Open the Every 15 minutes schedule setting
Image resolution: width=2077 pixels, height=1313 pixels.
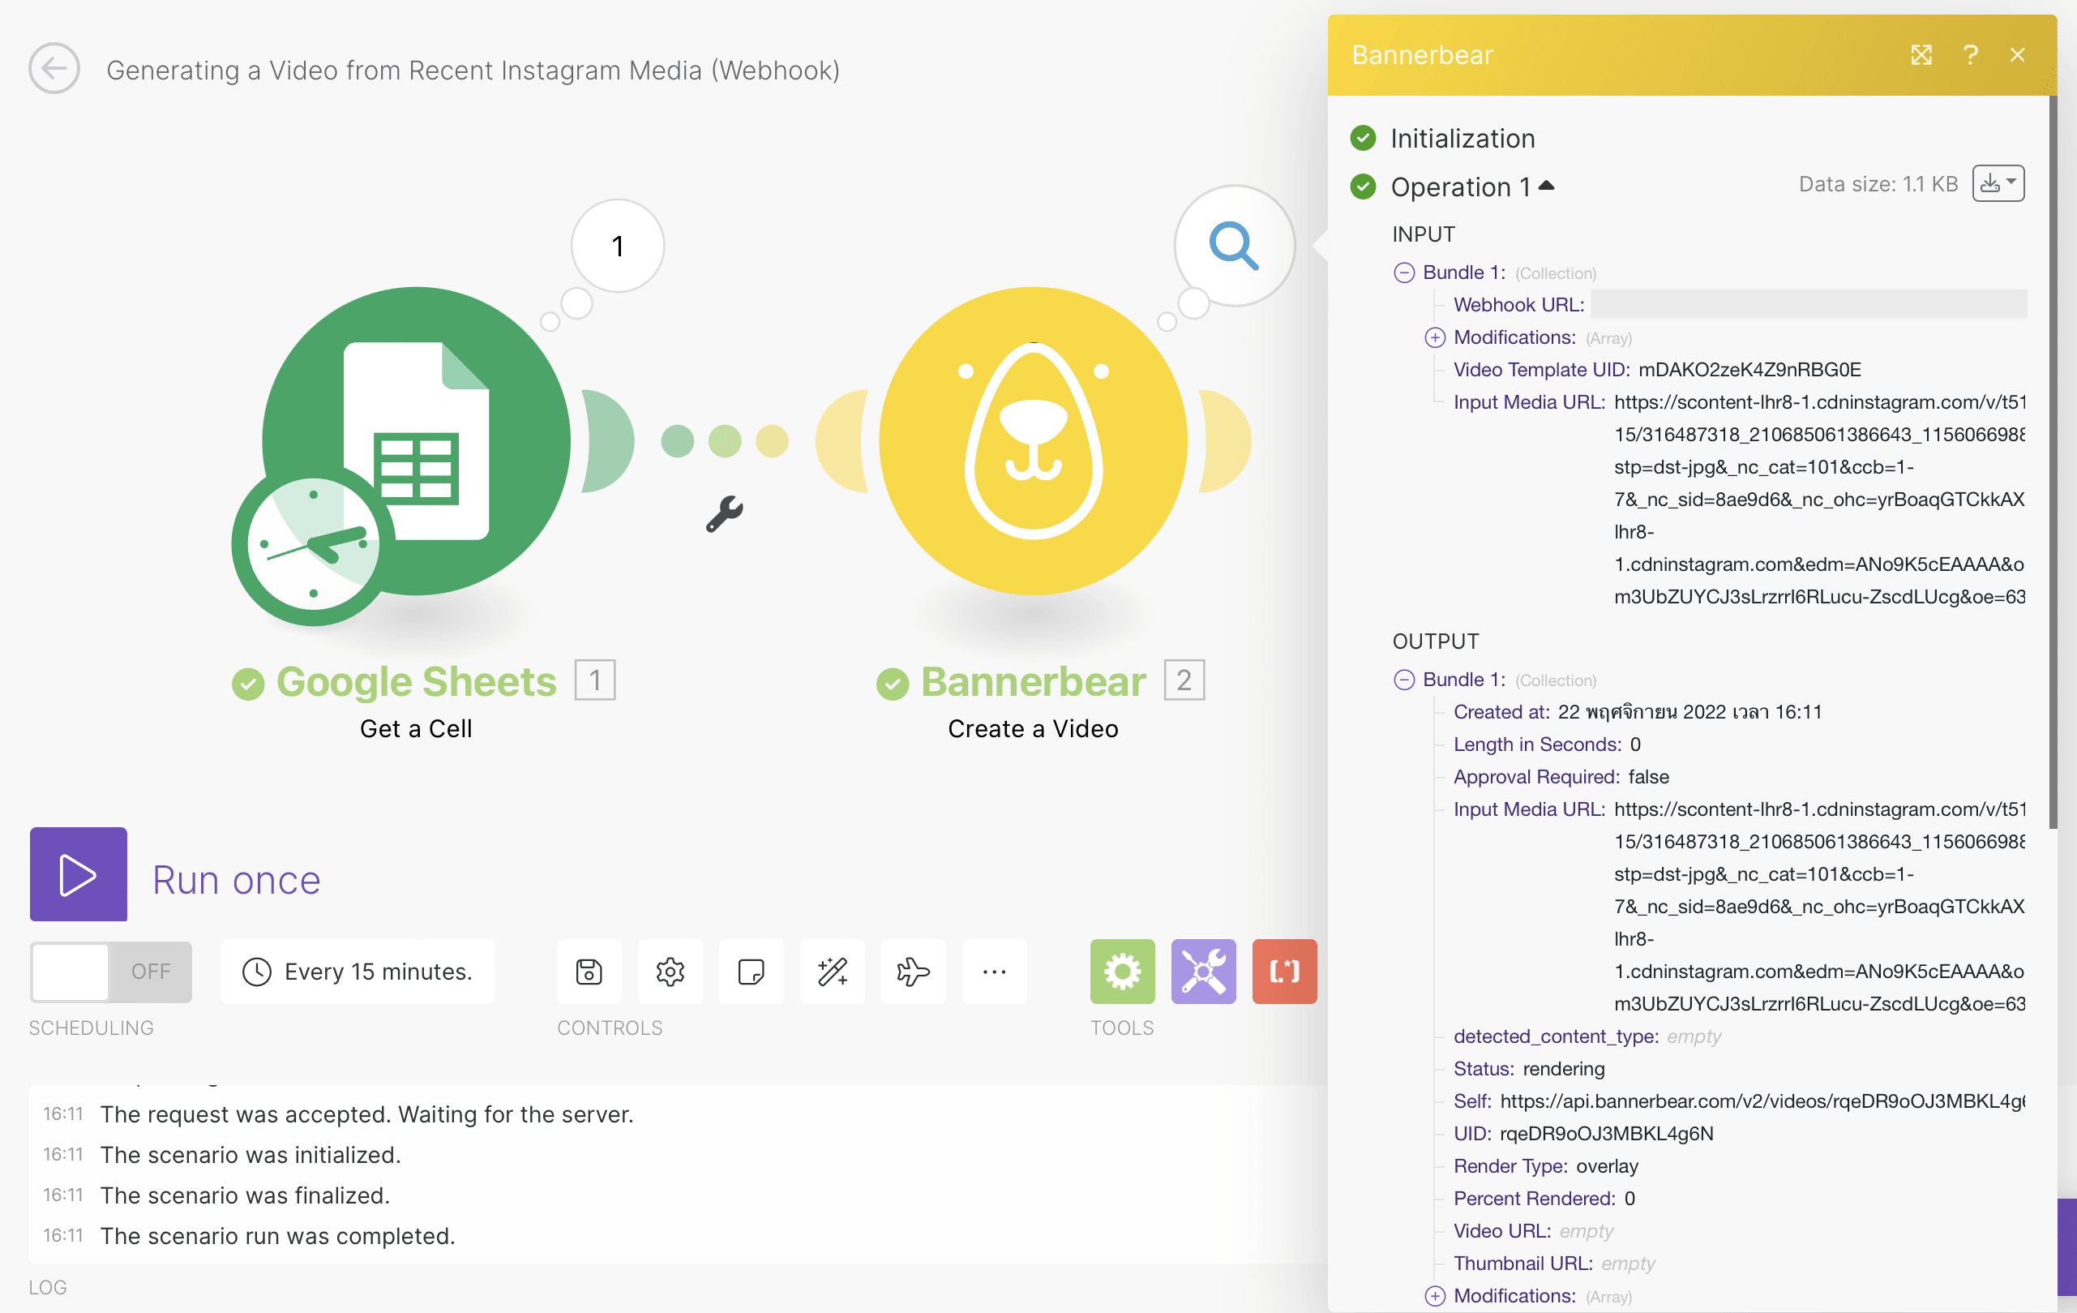click(x=358, y=972)
